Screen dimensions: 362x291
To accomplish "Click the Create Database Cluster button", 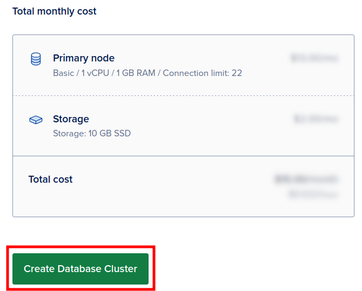I will [81, 269].
